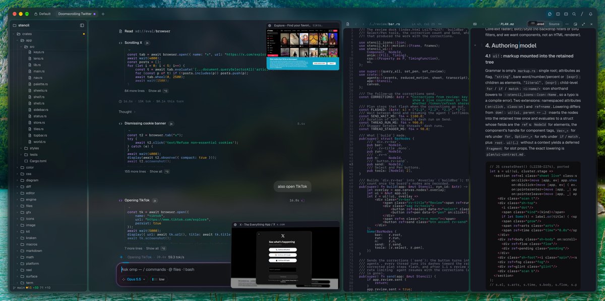Show all 7 more lines in Opening TikTok
605x301 pixels.
[x=153, y=249]
